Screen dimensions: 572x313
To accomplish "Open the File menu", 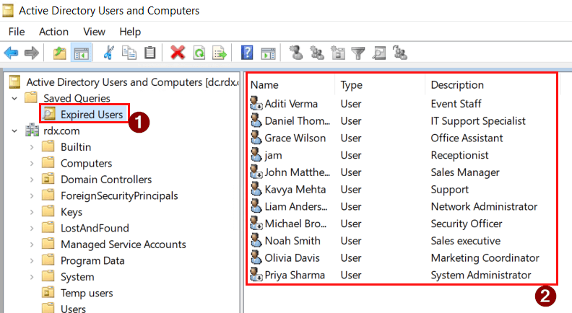I will 17,32.
